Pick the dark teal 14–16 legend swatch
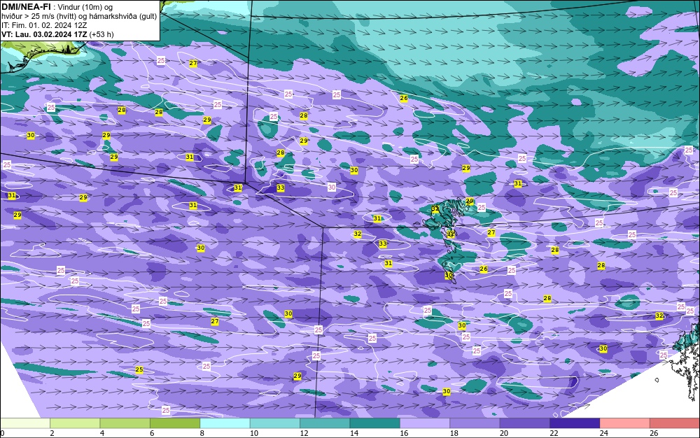Viewport: 700px width, 438px height. pyautogui.click(x=375, y=423)
